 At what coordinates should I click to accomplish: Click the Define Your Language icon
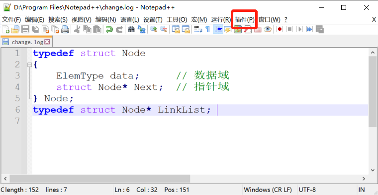pos(228,29)
